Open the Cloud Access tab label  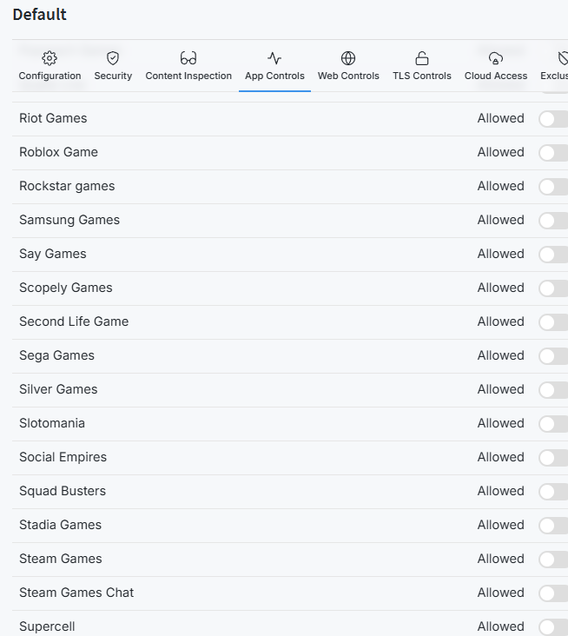click(x=496, y=76)
